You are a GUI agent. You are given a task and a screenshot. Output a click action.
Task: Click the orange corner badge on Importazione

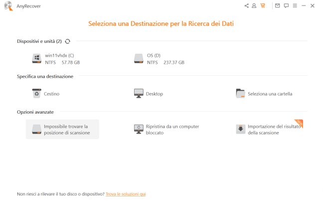[300, 123]
